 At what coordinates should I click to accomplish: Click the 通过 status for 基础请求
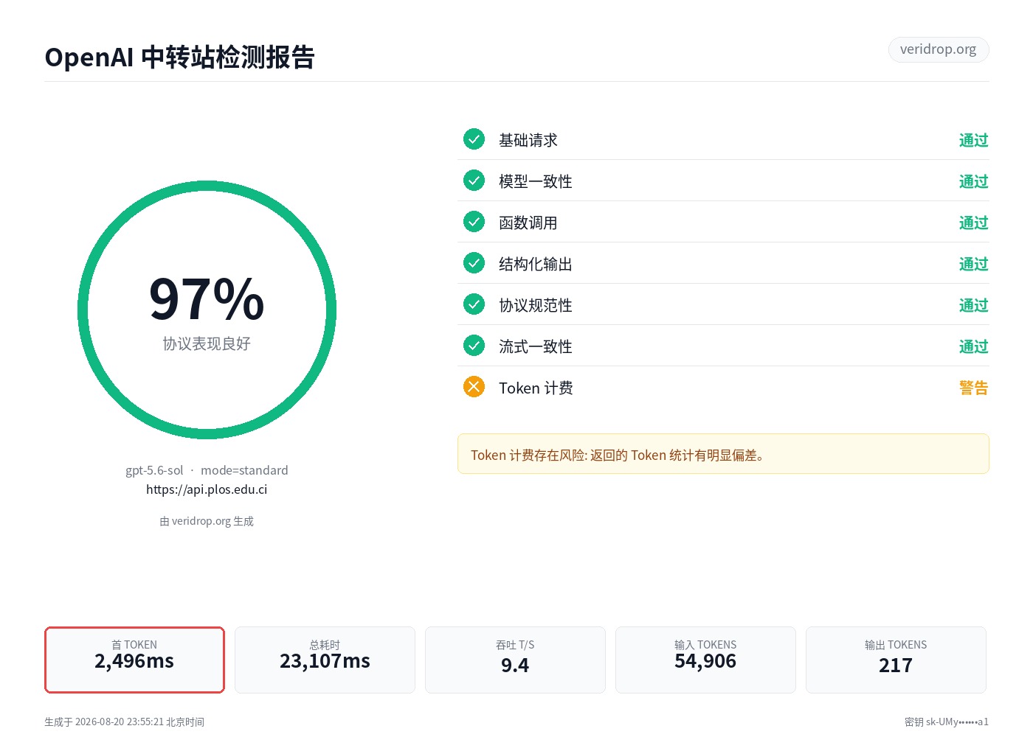[x=973, y=140]
